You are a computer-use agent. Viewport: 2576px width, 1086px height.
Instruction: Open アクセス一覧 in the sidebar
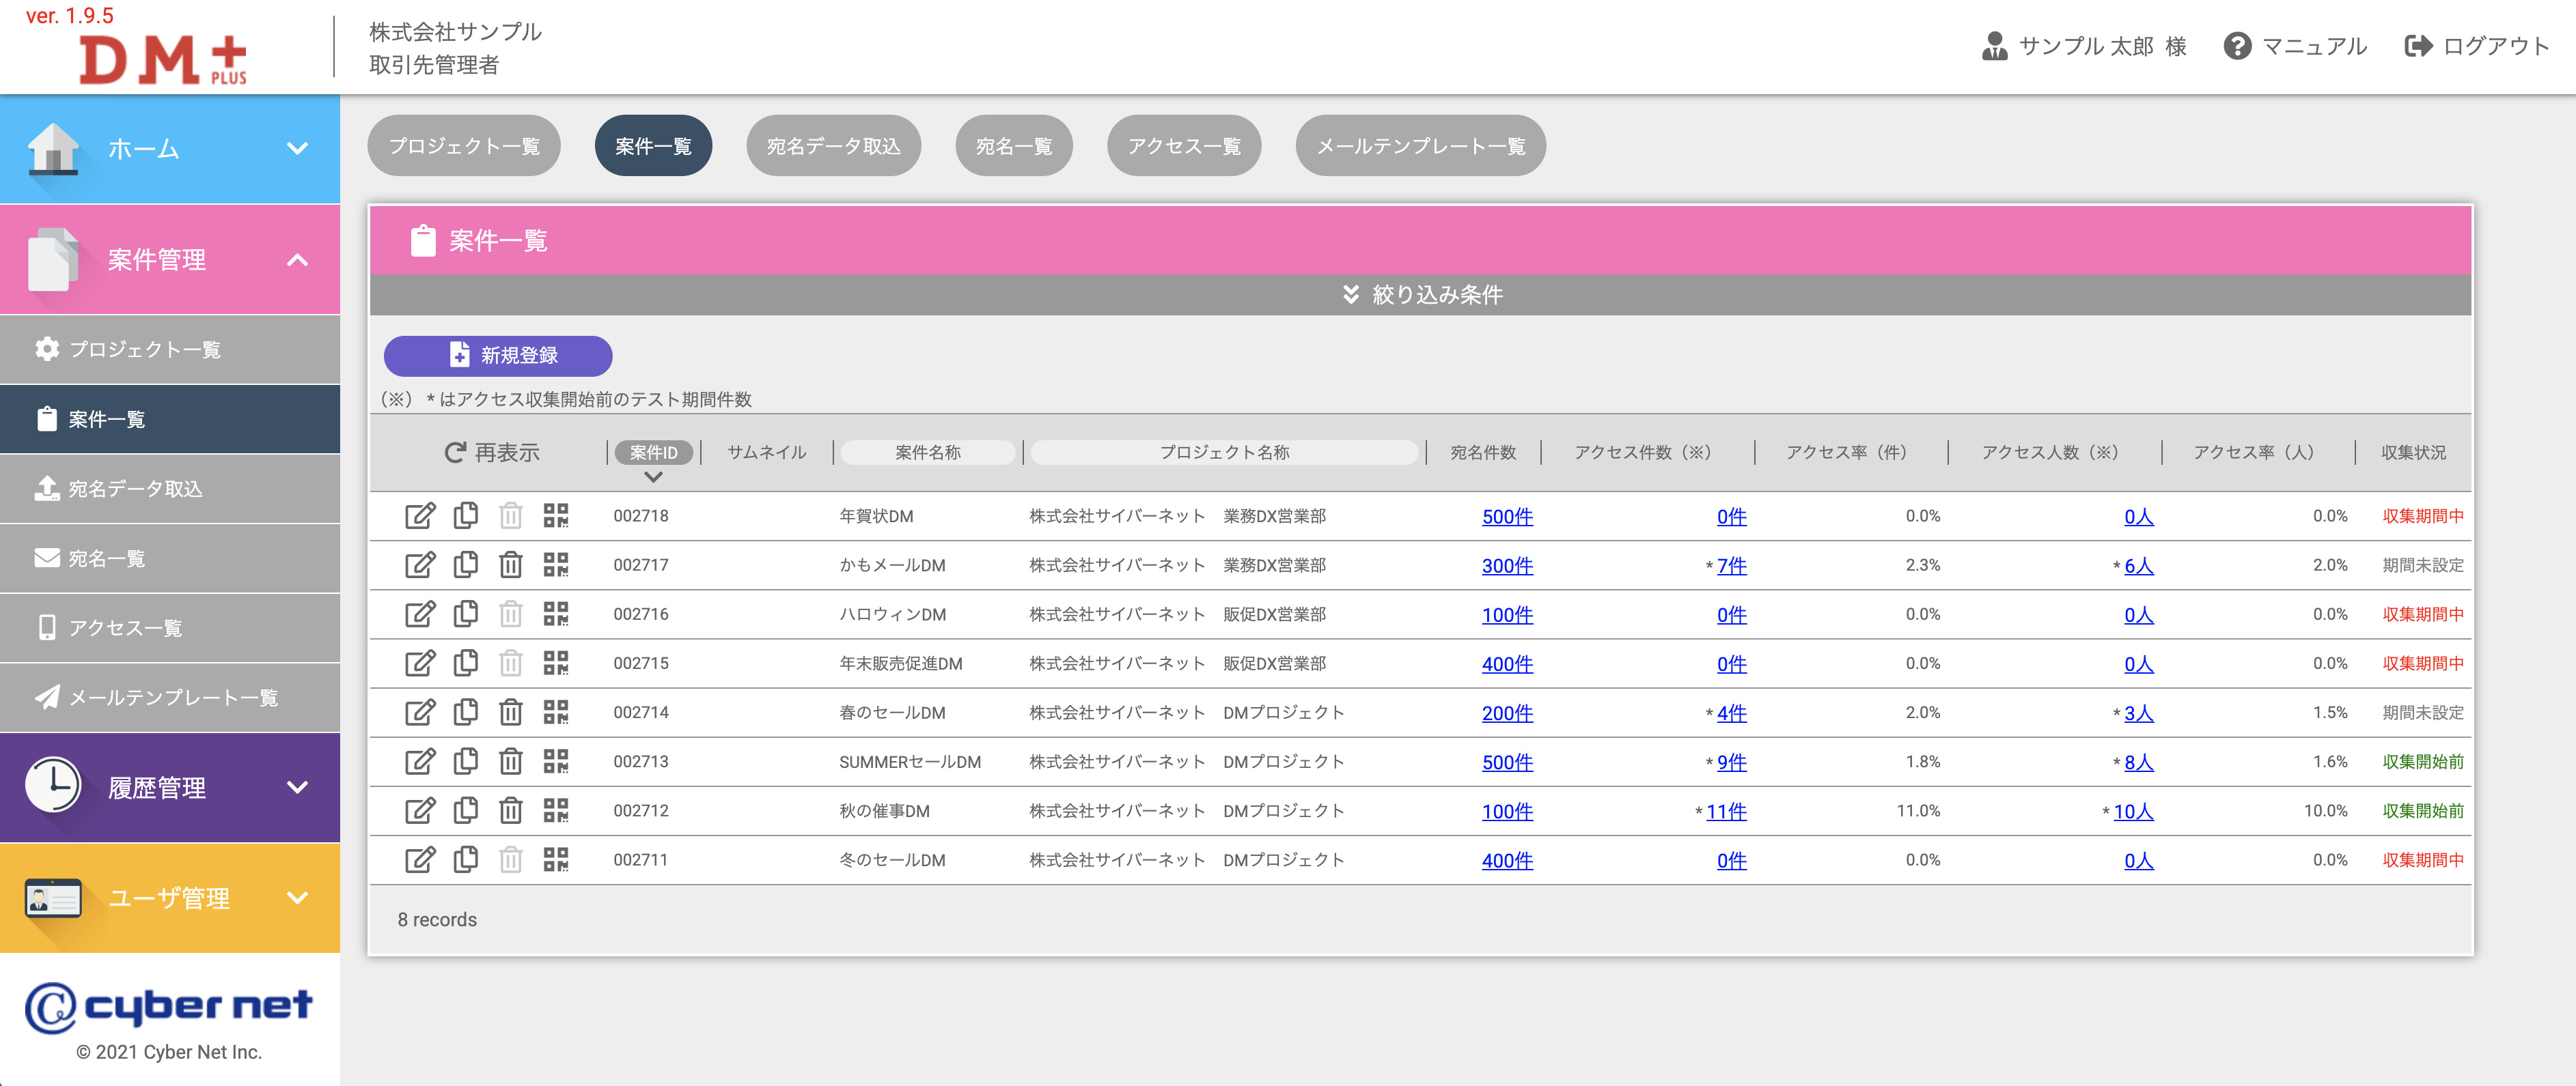170,629
